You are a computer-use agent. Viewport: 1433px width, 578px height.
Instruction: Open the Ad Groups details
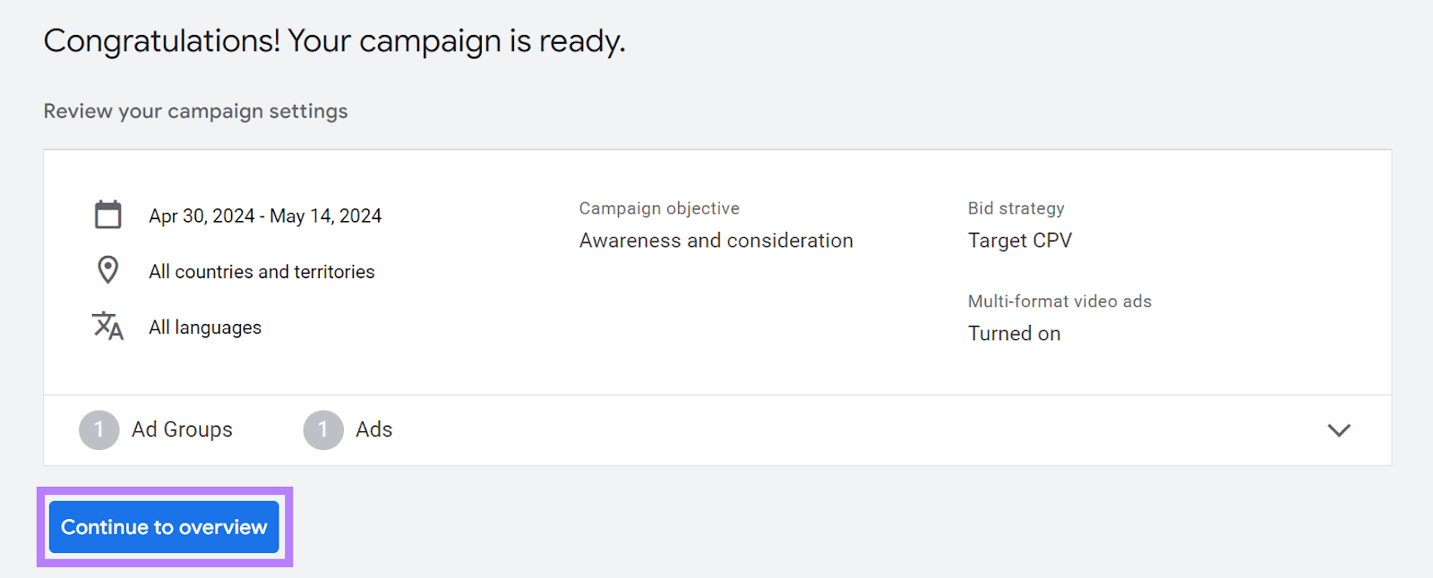(182, 429)
